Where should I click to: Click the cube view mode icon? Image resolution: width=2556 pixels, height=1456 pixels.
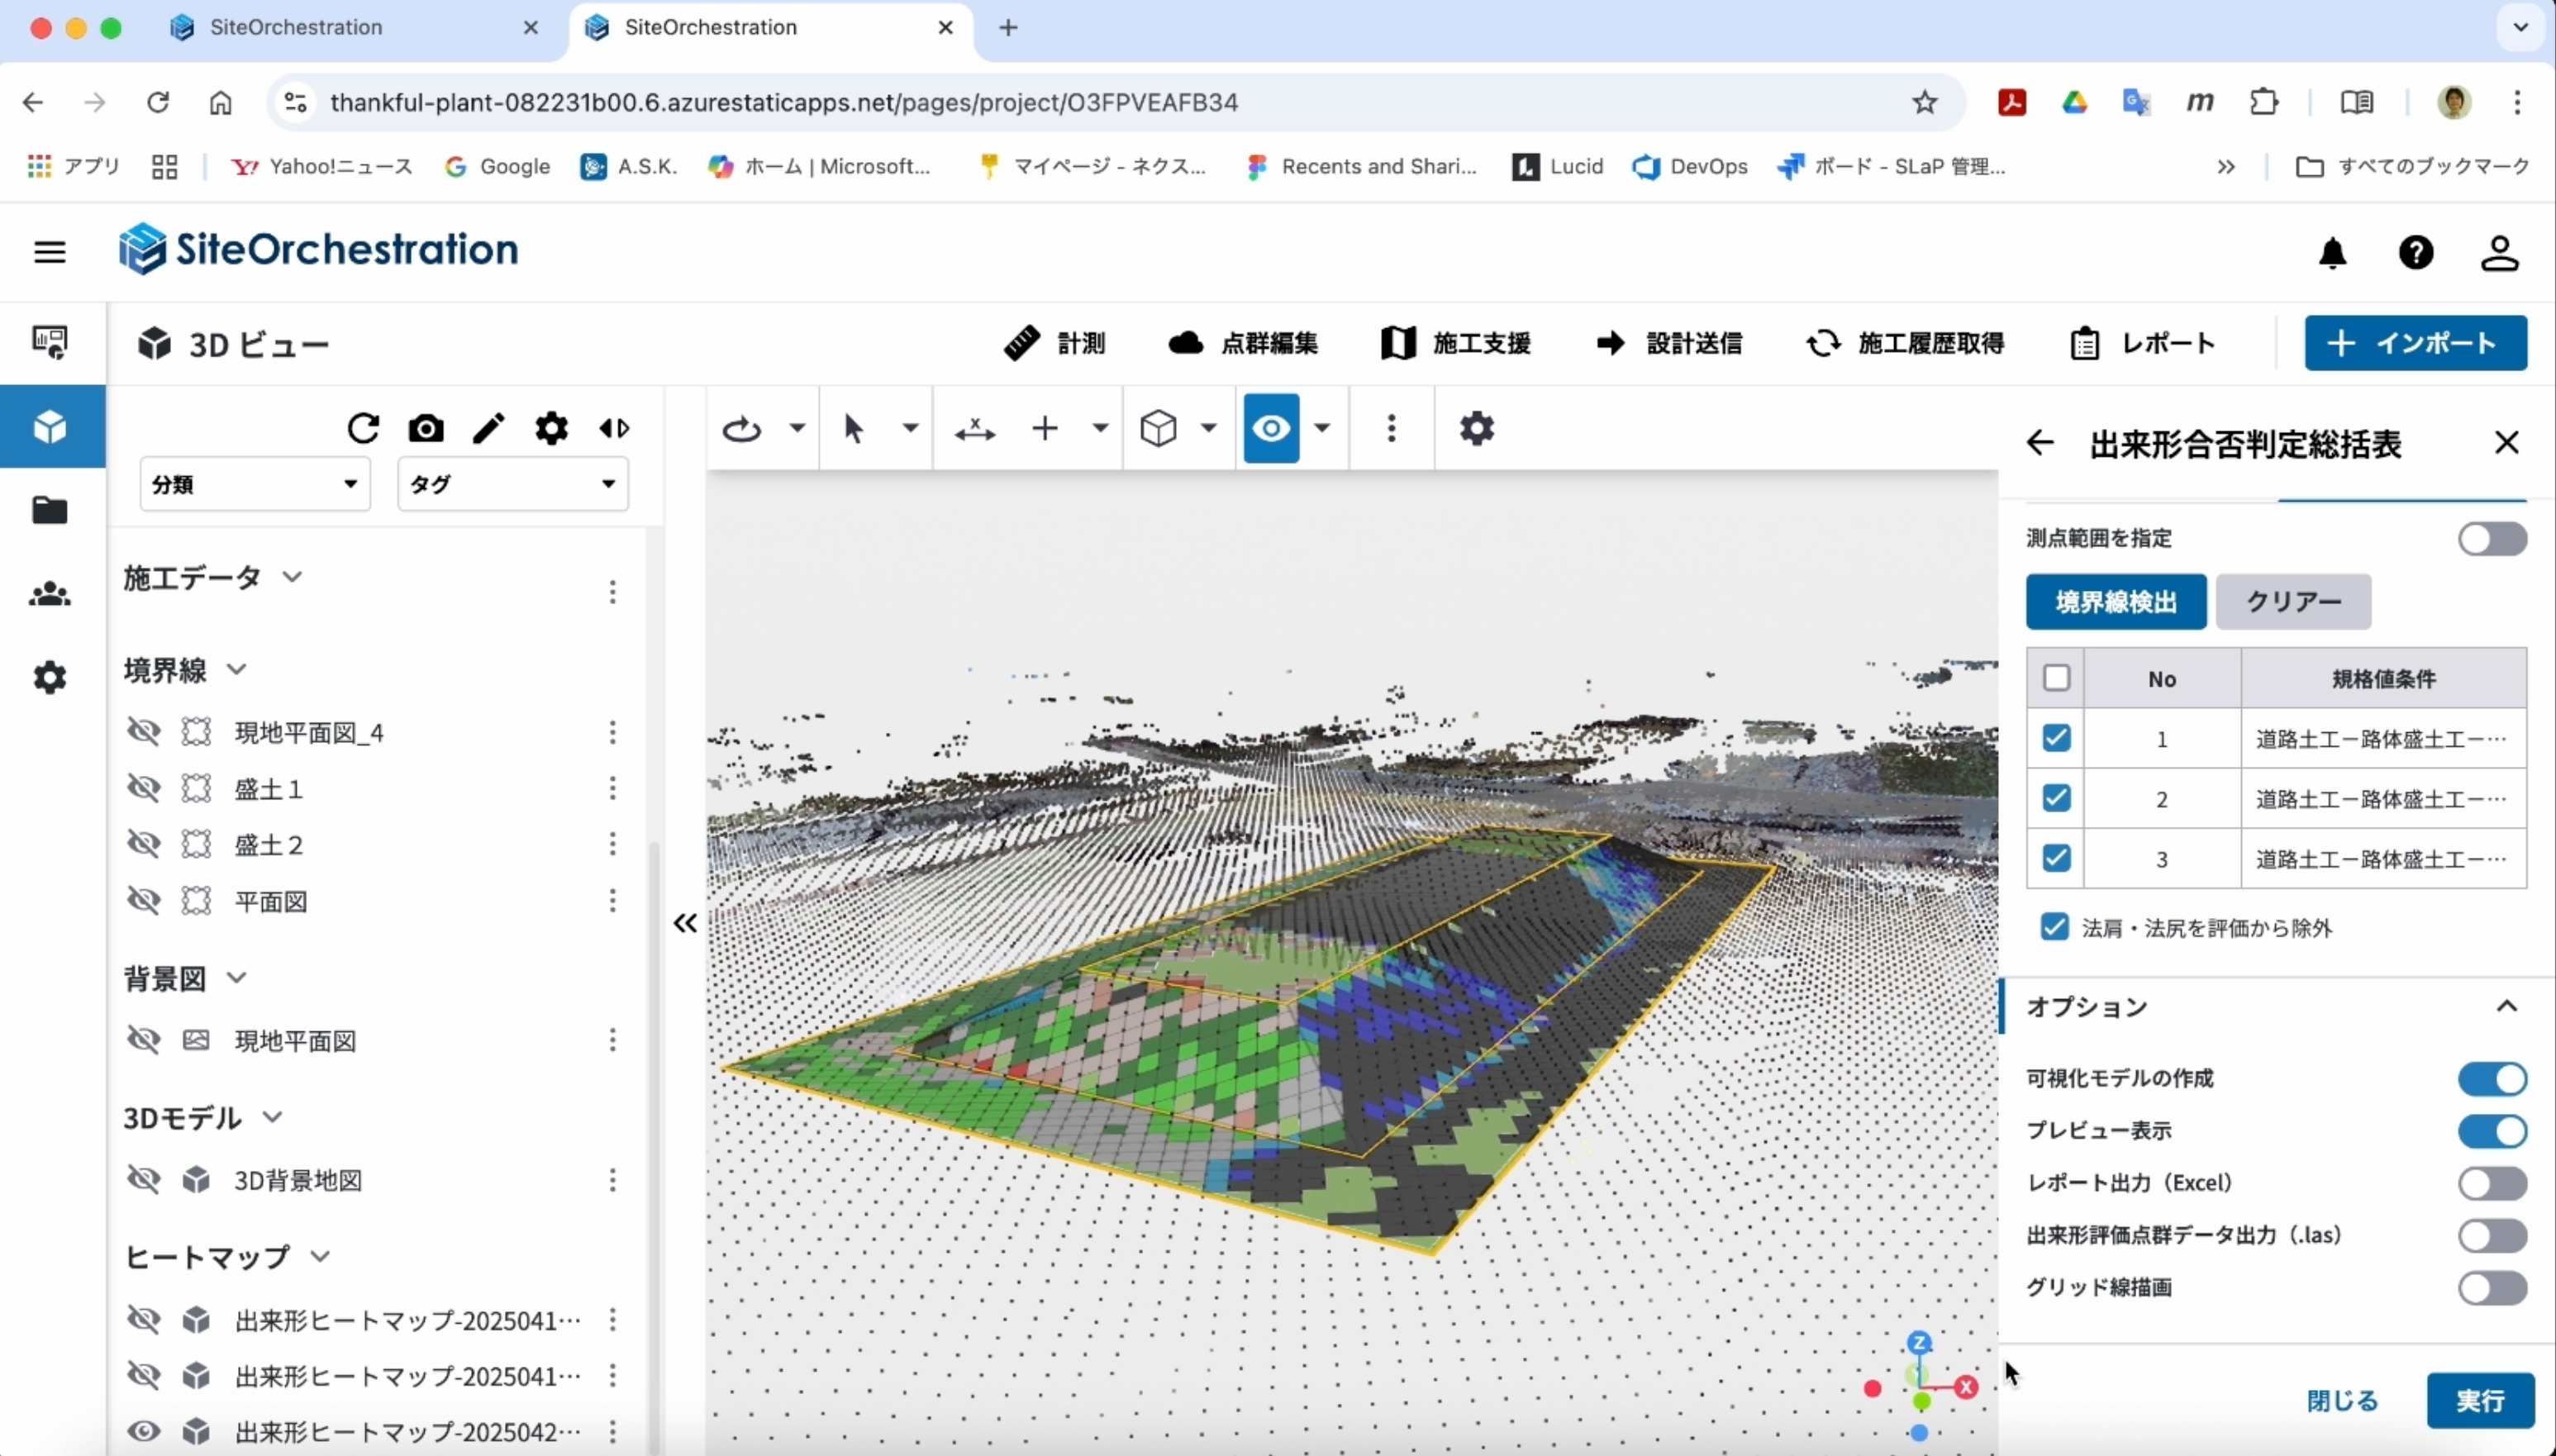(x=1158, y=429)
